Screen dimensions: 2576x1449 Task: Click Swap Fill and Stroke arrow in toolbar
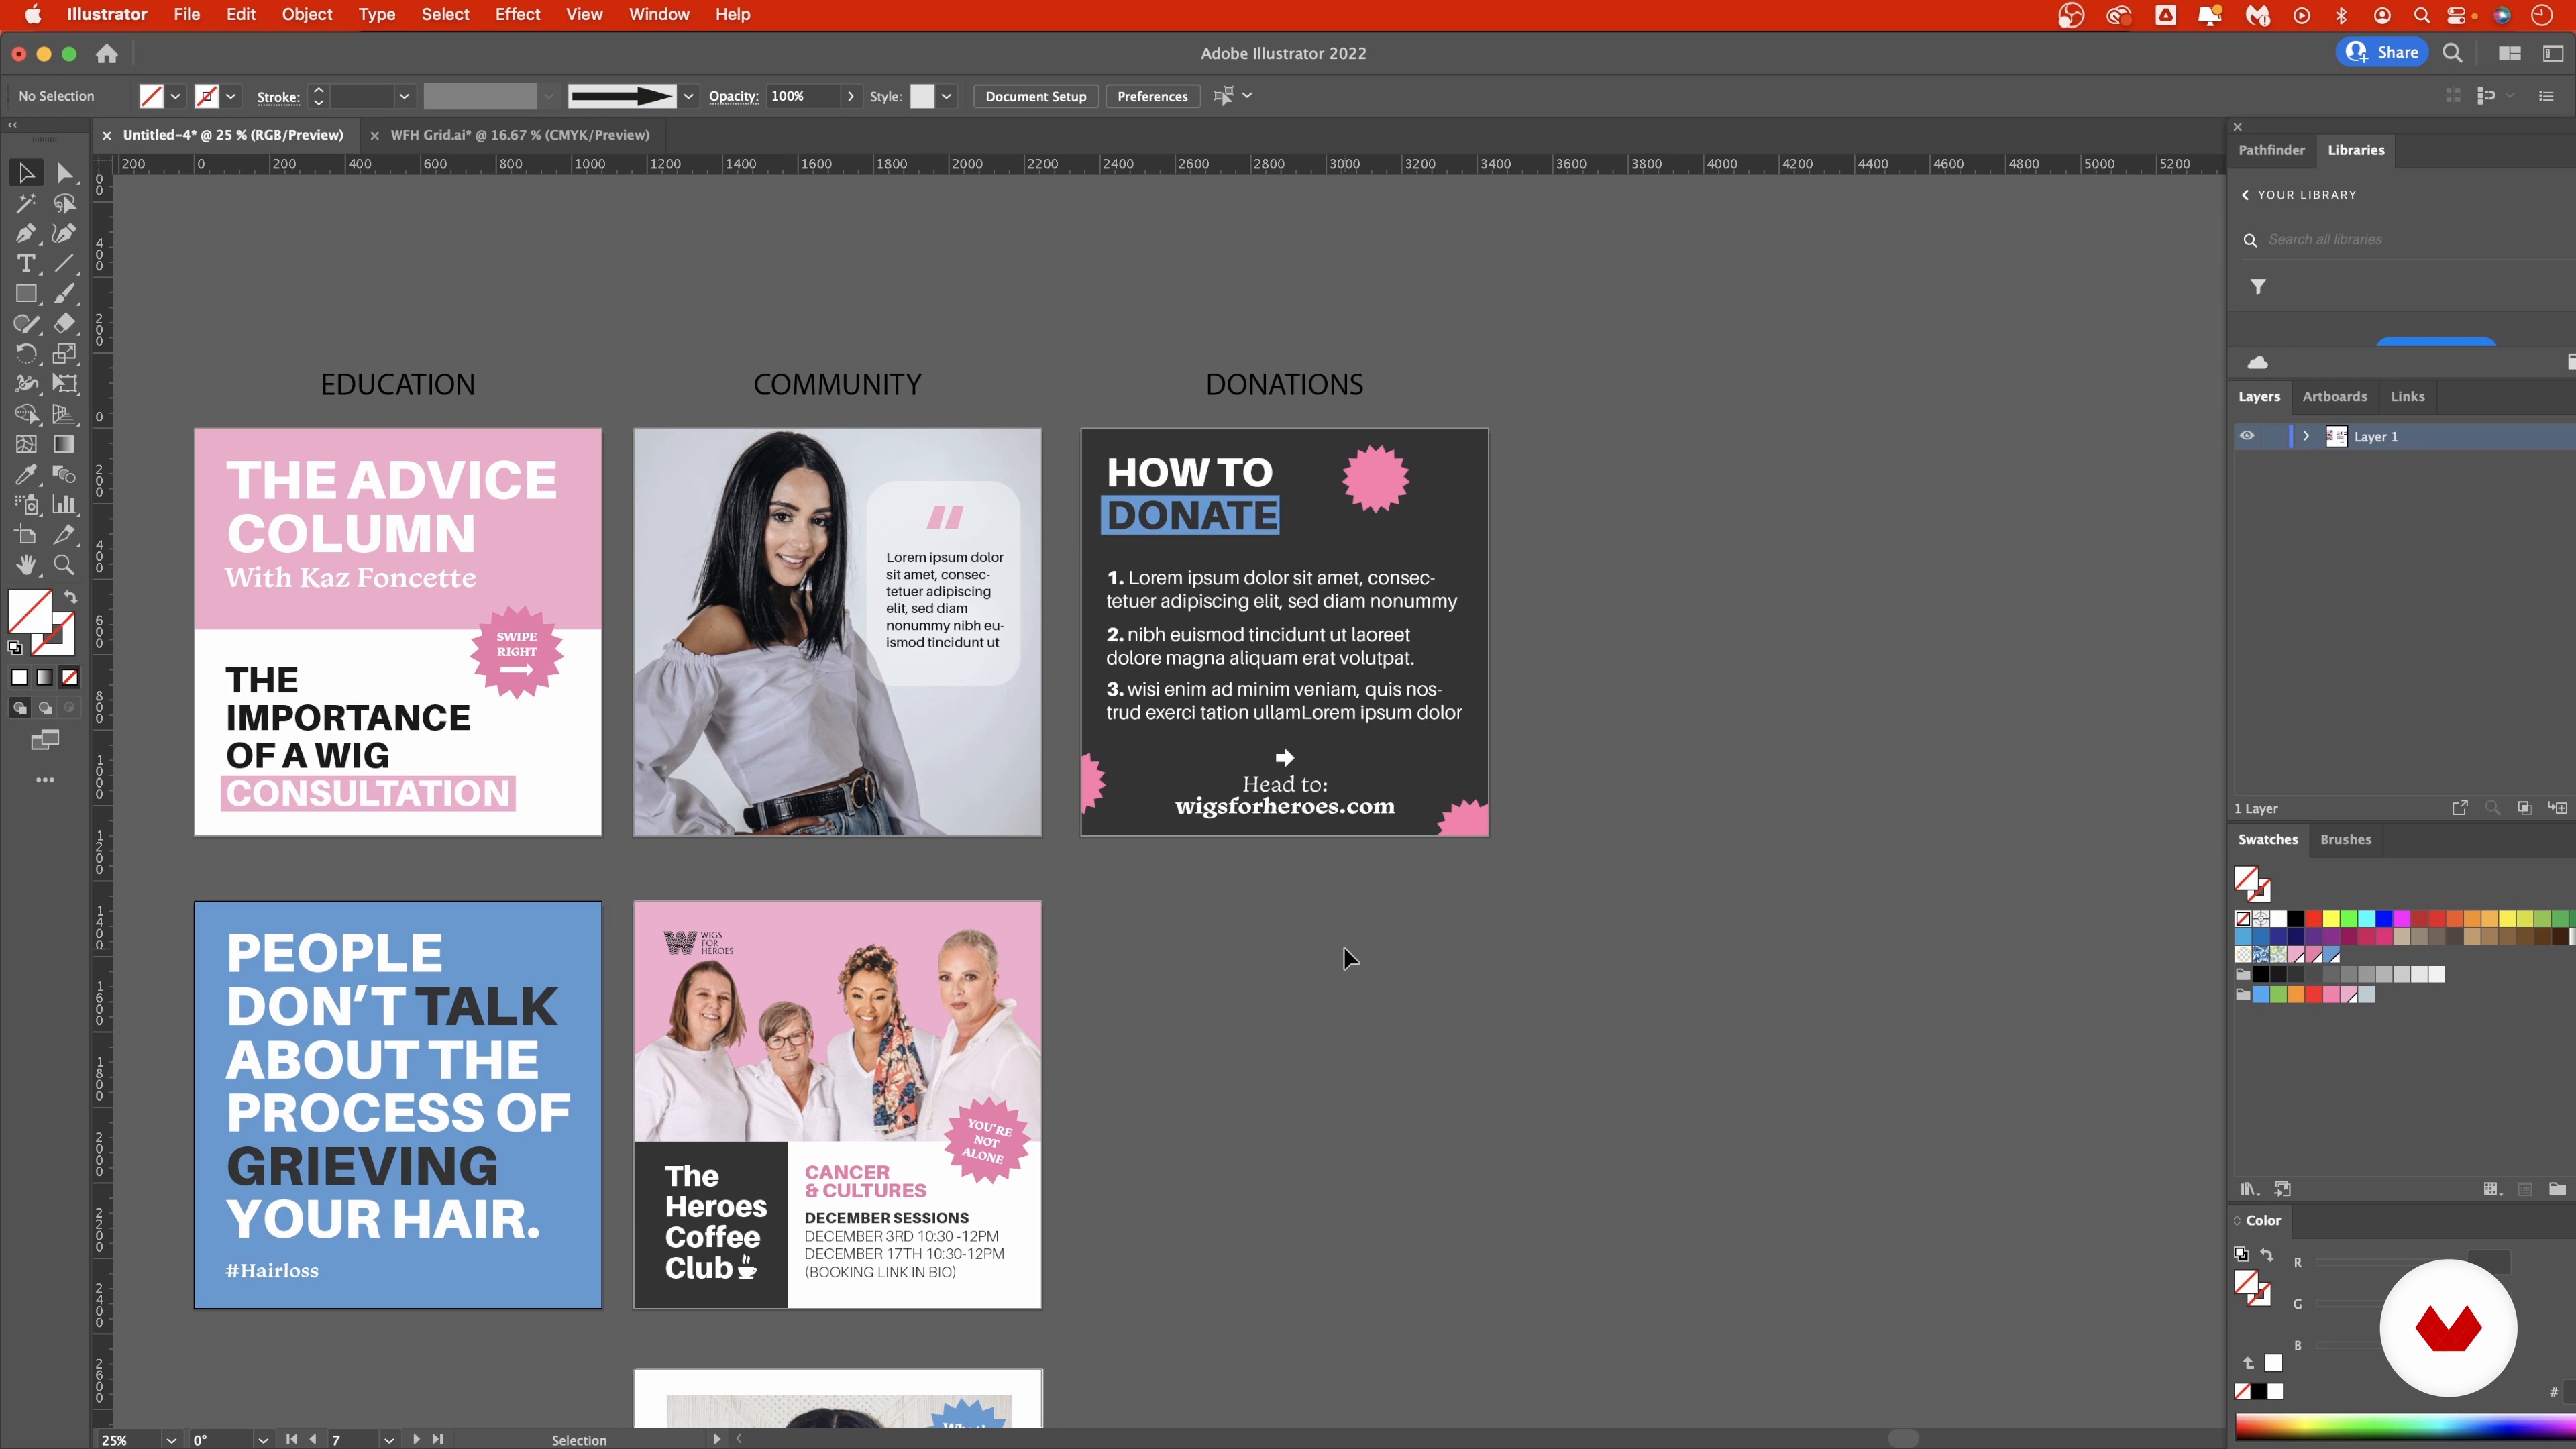71,597
